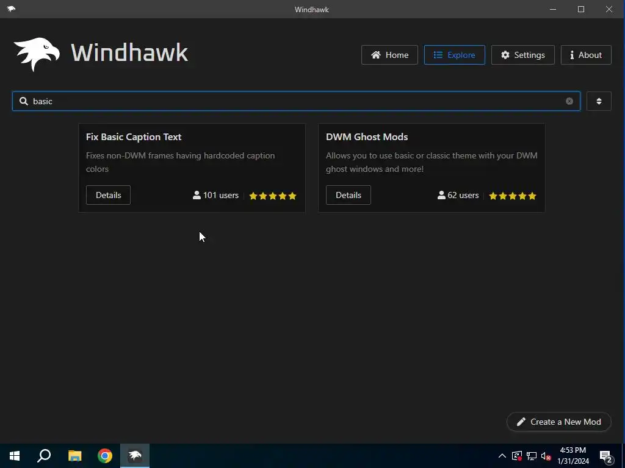Click the 62 users count
The width and height of the screenshot is (625, 468).
458,196
